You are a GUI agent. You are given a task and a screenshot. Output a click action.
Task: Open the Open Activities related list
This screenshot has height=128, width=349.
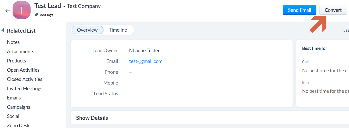click(23, 70)
